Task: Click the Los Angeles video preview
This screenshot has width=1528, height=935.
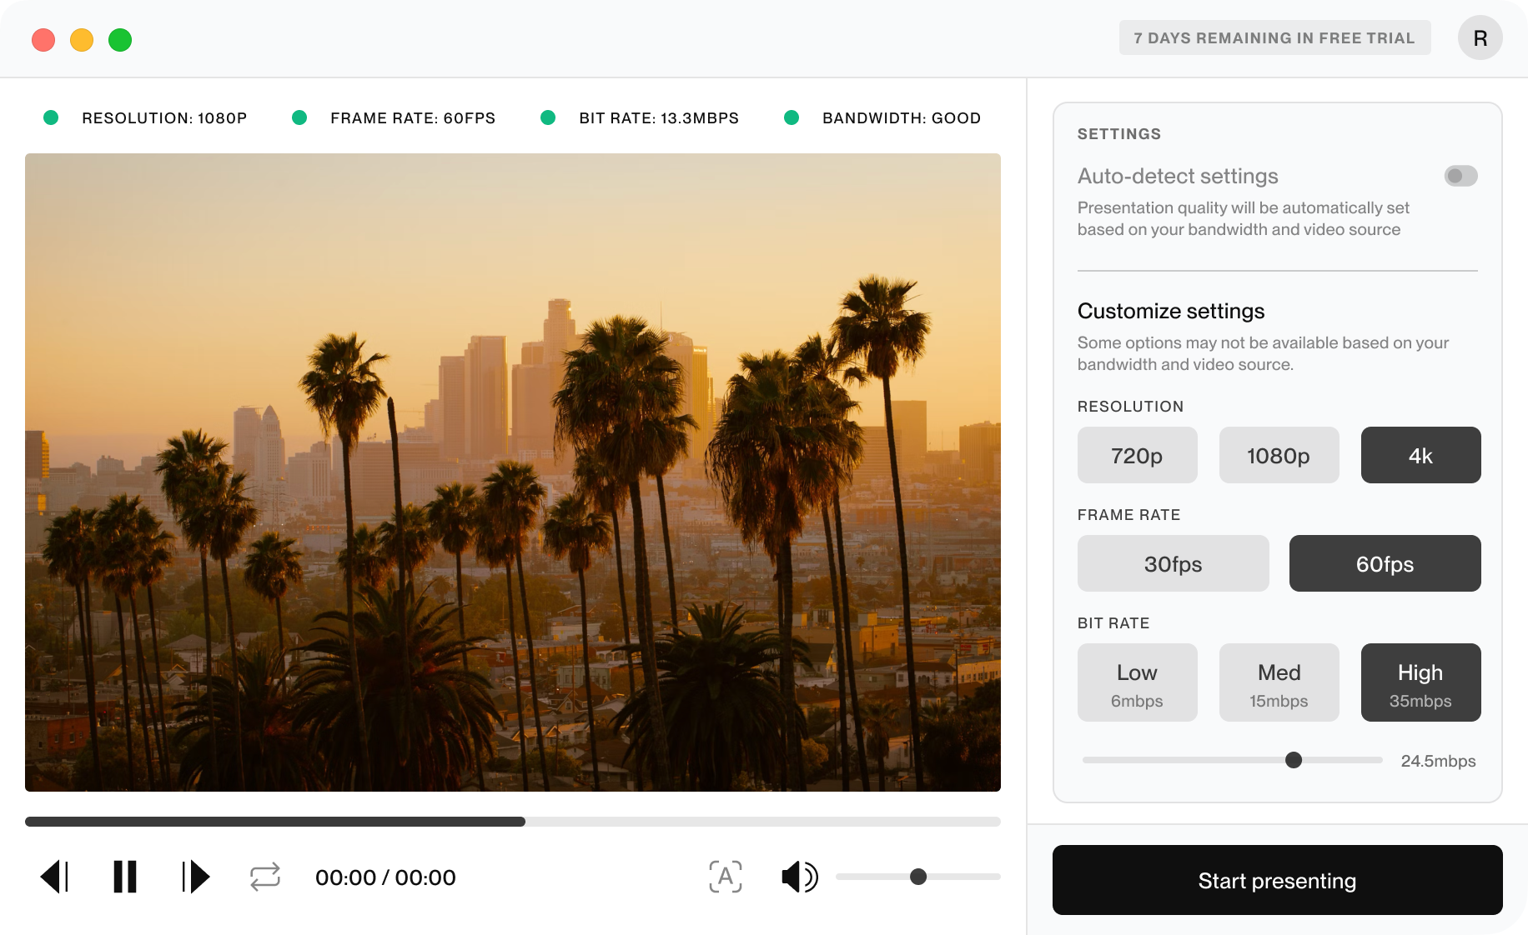Action: (513, 472)
